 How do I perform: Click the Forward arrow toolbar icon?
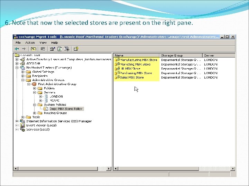(x=24, y=49)
